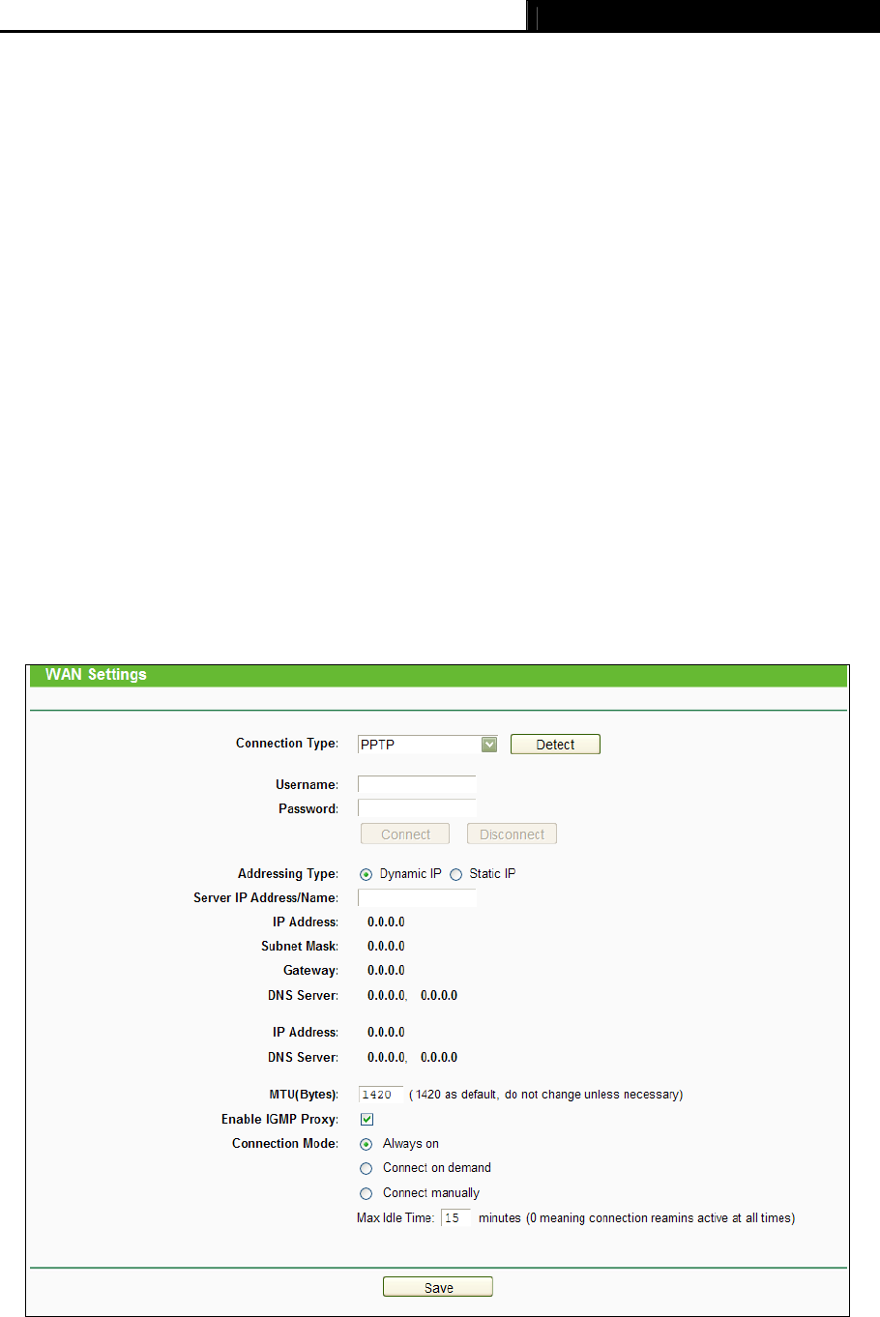The width and height of the screenshot is (880, 1317).
Task: Choose the Always on connection mode
Action: pyautogui.click(x=367, y=1144)
